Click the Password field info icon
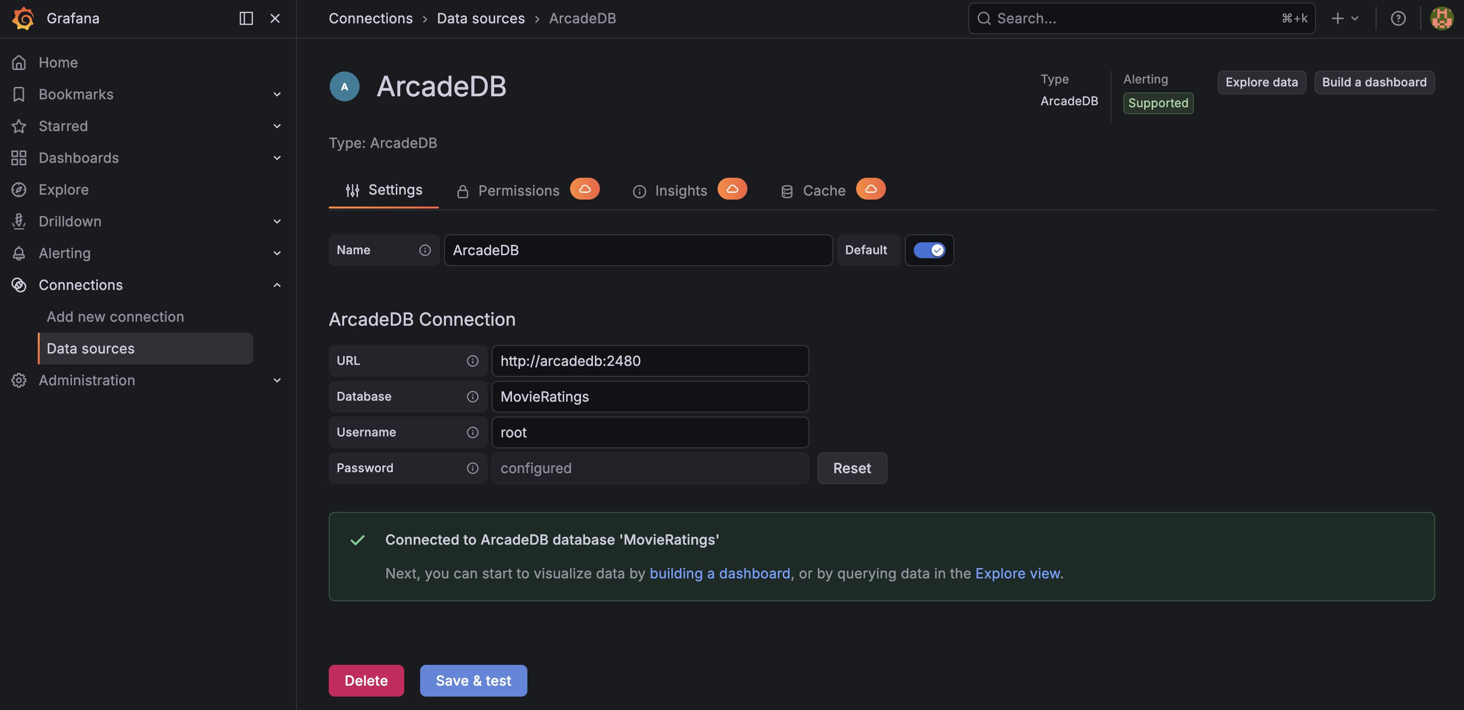 473,468
